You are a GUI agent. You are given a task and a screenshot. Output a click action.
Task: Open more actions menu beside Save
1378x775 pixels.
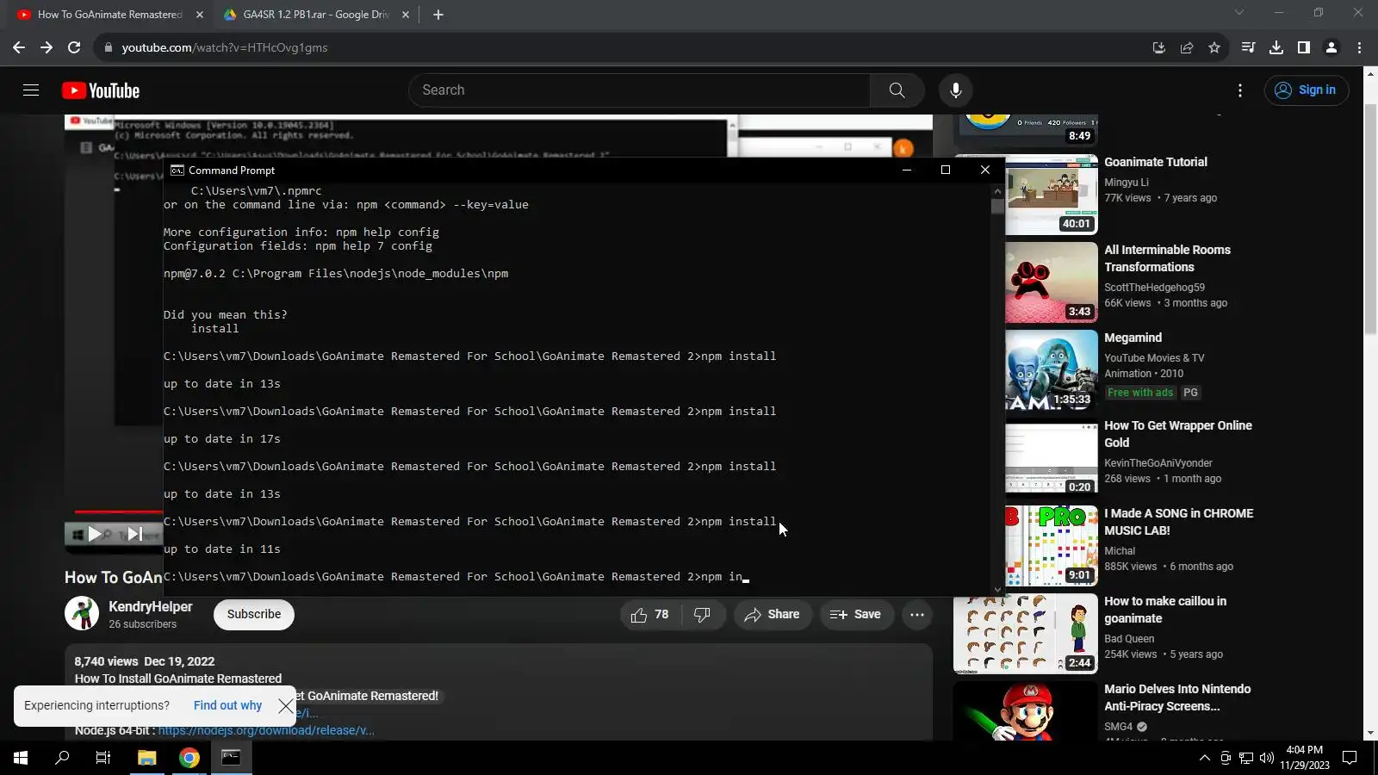coord(917,615)
